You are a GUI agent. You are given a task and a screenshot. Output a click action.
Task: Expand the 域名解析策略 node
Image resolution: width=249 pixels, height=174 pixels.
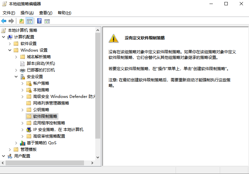click(16, 57)
